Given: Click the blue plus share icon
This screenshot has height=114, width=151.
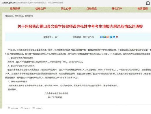Looking at the screenshot, I should 101,37.
